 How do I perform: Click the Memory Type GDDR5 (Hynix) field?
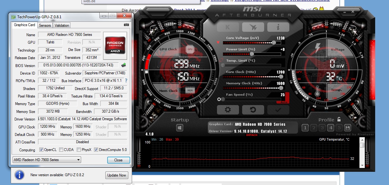[58, 104]
